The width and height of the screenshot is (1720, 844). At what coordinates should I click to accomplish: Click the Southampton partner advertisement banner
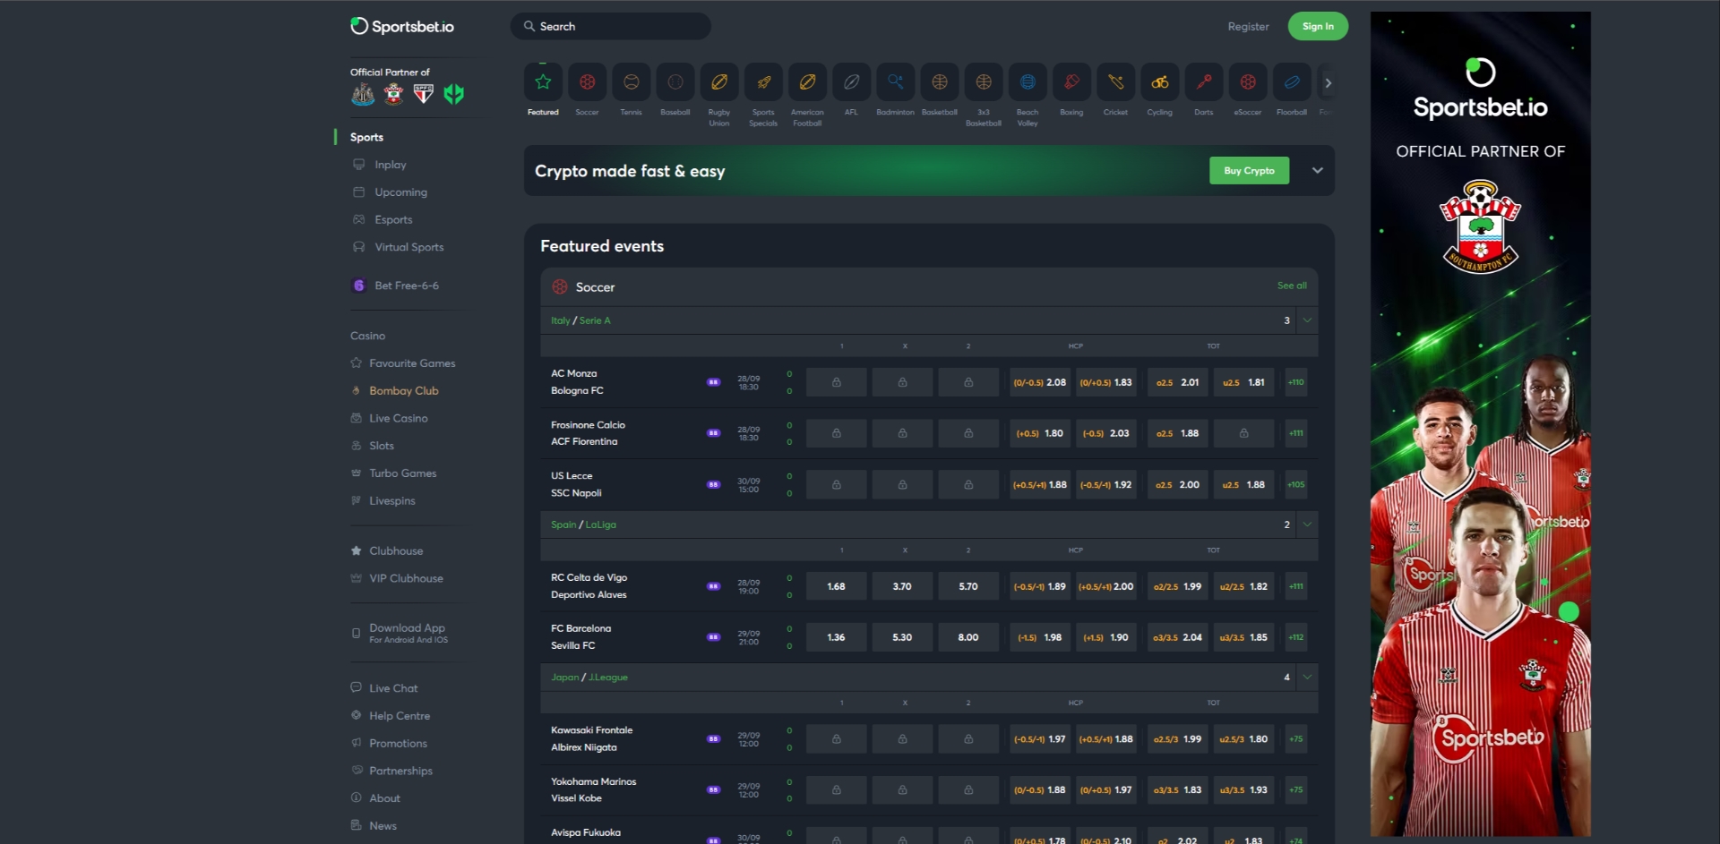tap(1480, 423)
